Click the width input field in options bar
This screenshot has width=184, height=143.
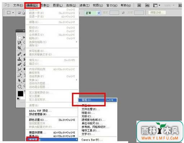(x=114, y=13)
